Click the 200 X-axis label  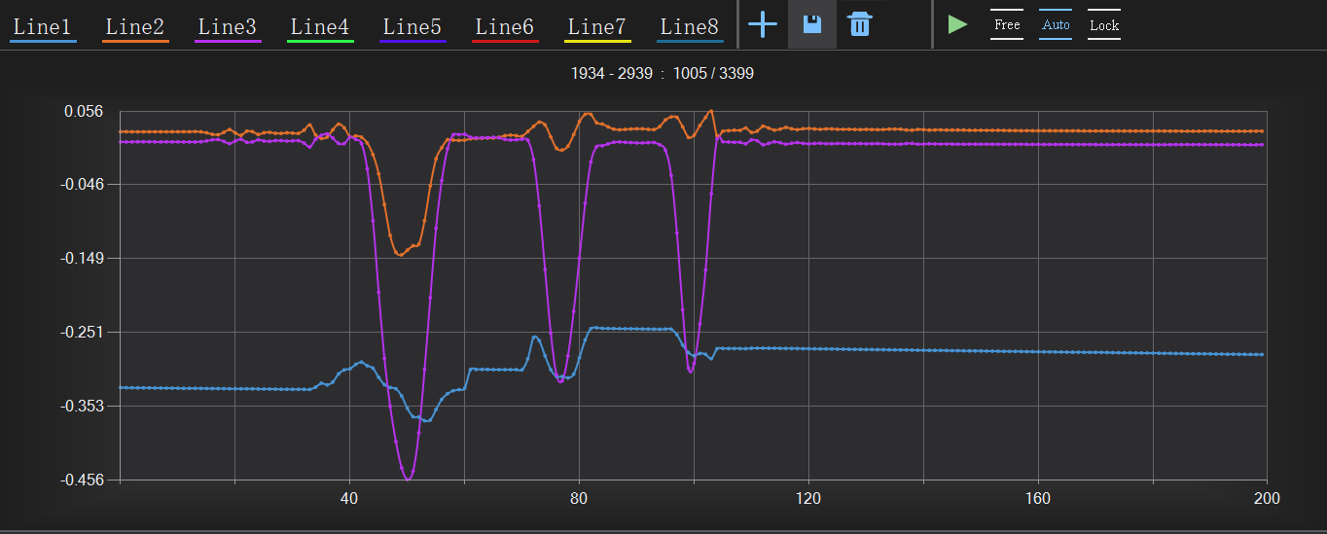tap(1267, 498)
